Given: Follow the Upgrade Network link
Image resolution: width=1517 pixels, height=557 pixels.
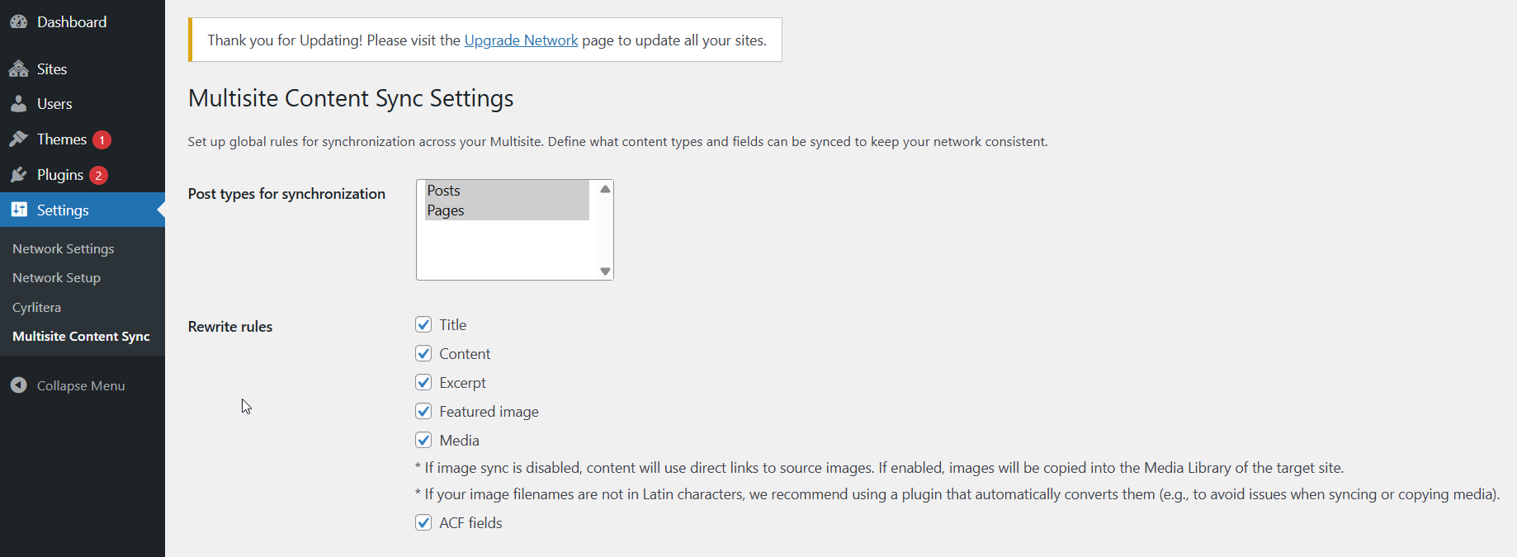Looking at the screenshot, I should (521, 40).
